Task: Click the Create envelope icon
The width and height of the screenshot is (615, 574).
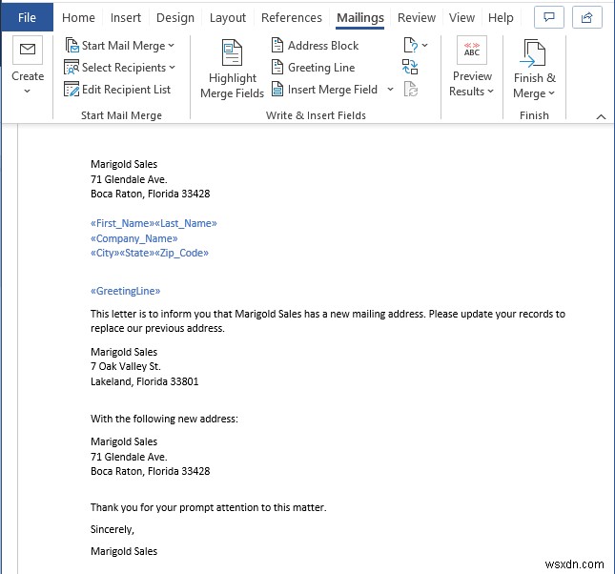Action: (28, 50)
